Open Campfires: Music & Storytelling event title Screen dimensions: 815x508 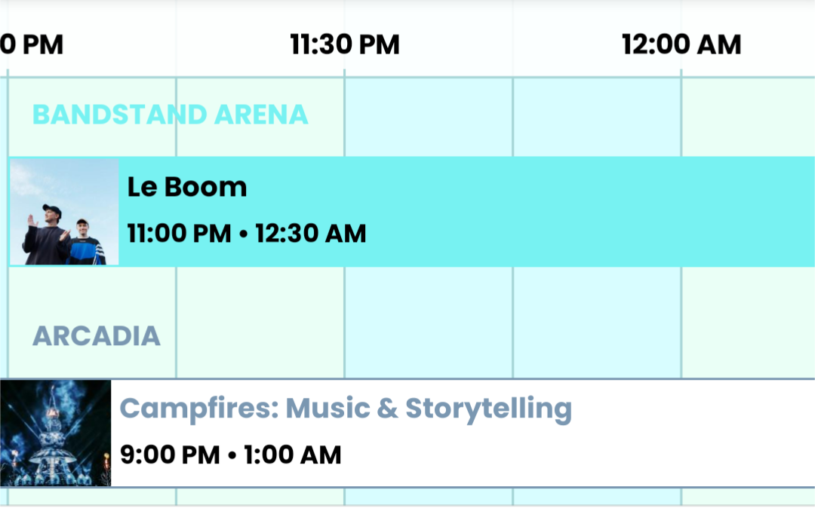click(346, 409)
